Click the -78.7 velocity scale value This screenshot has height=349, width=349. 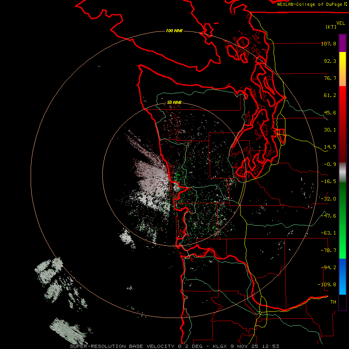(328, 251)
